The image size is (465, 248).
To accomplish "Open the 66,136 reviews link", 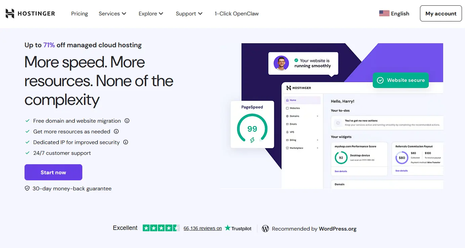I will coord(203,228).
